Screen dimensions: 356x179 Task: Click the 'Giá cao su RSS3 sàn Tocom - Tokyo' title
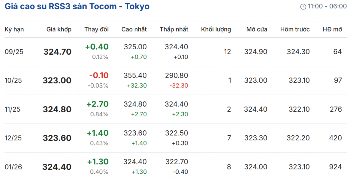[x=77, y=6]
